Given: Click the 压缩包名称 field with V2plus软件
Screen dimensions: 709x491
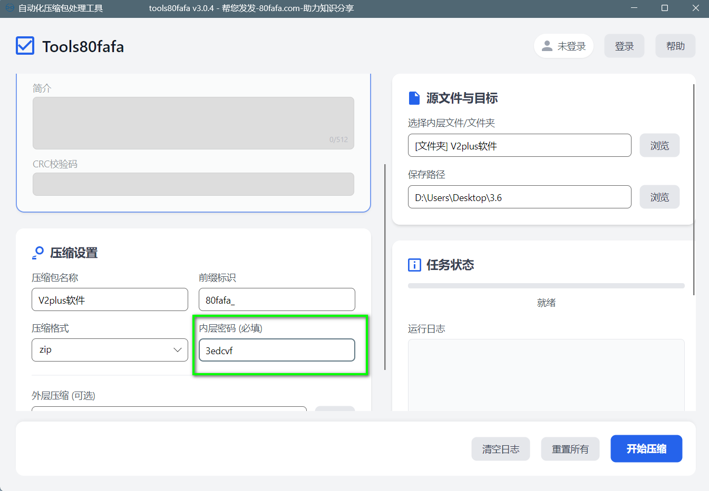Looking at the screenshot, I should coord(110,300).
